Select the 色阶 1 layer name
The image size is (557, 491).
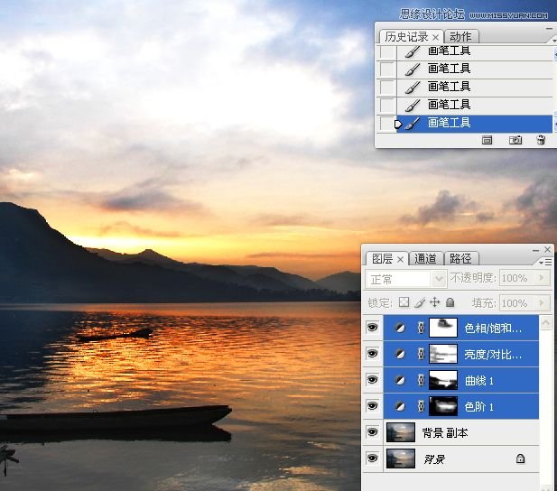(479, 407)
